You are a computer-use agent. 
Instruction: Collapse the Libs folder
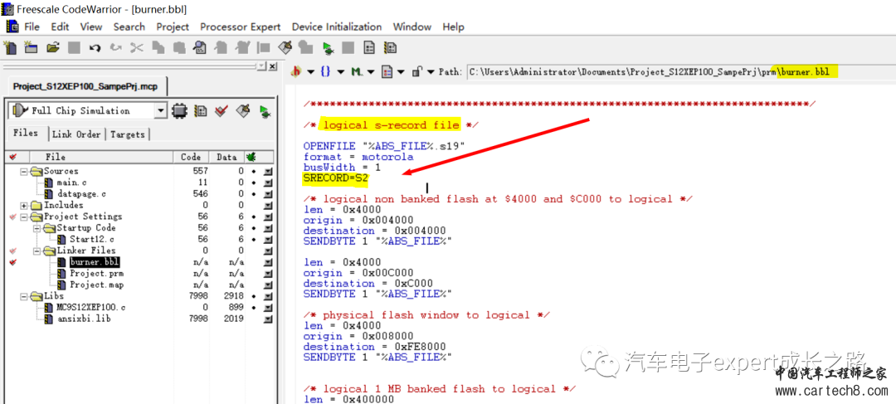click(24, 296)
